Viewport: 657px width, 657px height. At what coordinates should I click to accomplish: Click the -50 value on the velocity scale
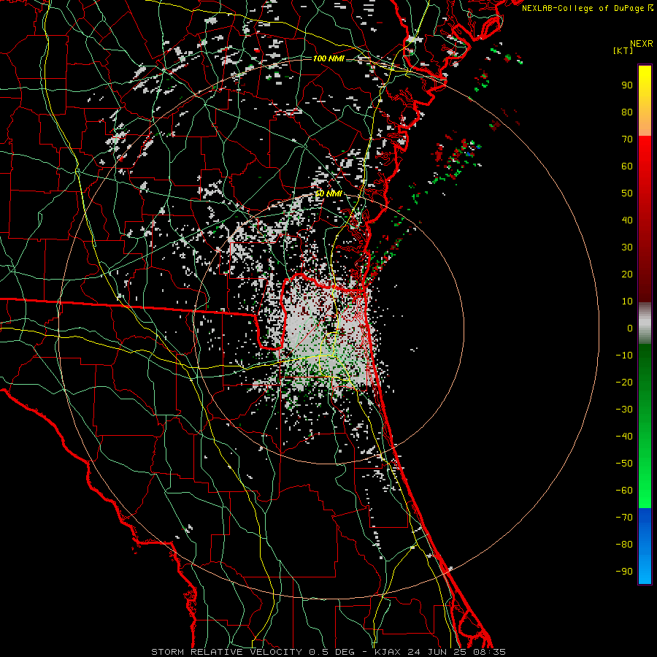[624, 464]
